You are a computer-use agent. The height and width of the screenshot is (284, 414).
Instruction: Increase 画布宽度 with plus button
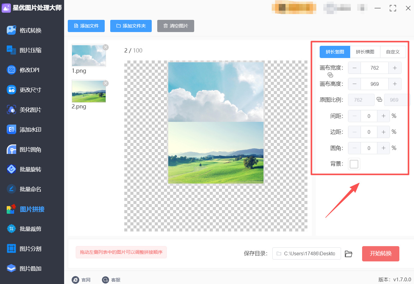pyautogui.click(x=395, y=68)
